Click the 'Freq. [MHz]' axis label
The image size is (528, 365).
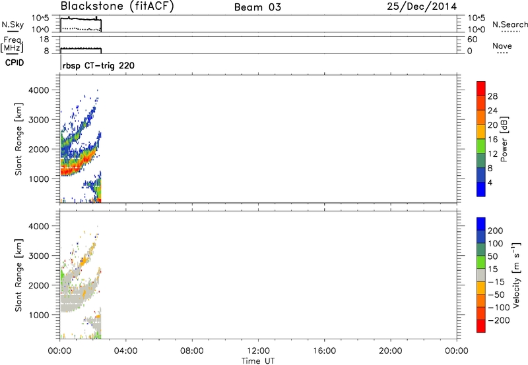(12, 44)
